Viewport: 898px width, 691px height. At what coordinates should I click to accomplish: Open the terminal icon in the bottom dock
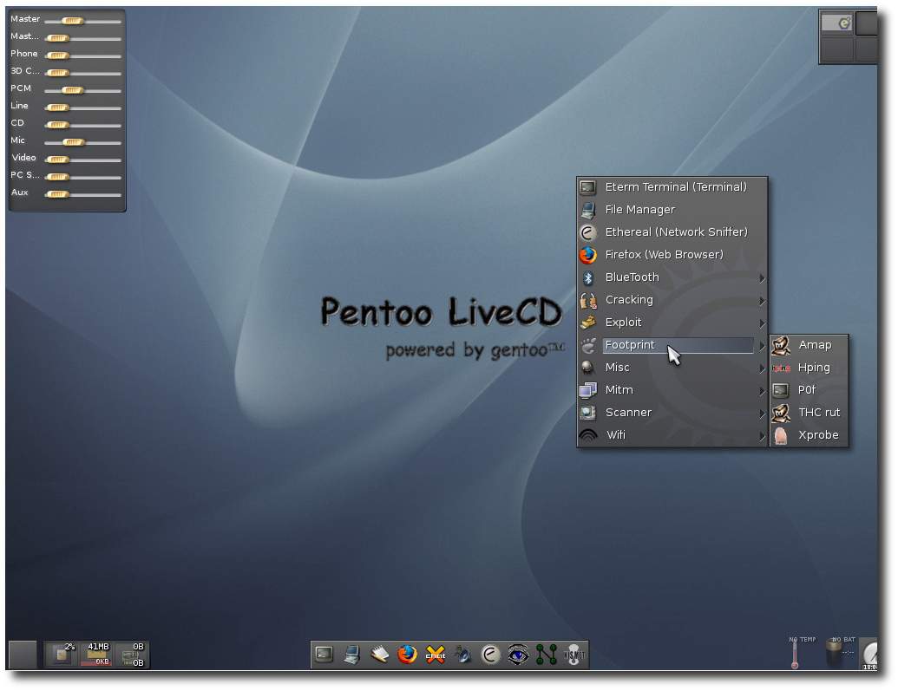tap(324, 655)
